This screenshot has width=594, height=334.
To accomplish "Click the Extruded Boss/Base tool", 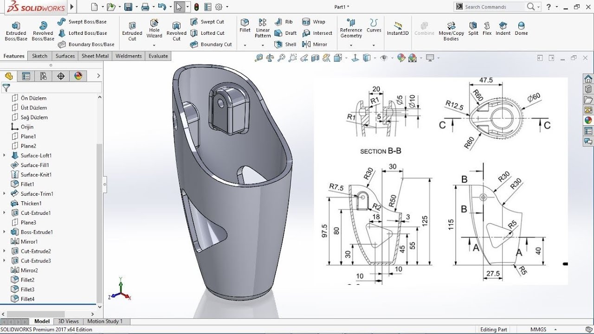I will (16, 31).
